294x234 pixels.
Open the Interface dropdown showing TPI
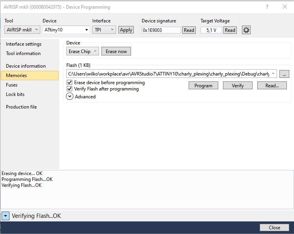(x=104, y=30)
